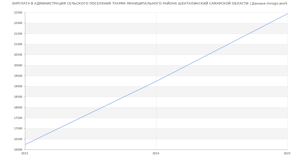Image resolution: width=300 pixels, height=162 pixels.
Task: Click the 20000 y-axis label
Action: click(x=18, y=65)
